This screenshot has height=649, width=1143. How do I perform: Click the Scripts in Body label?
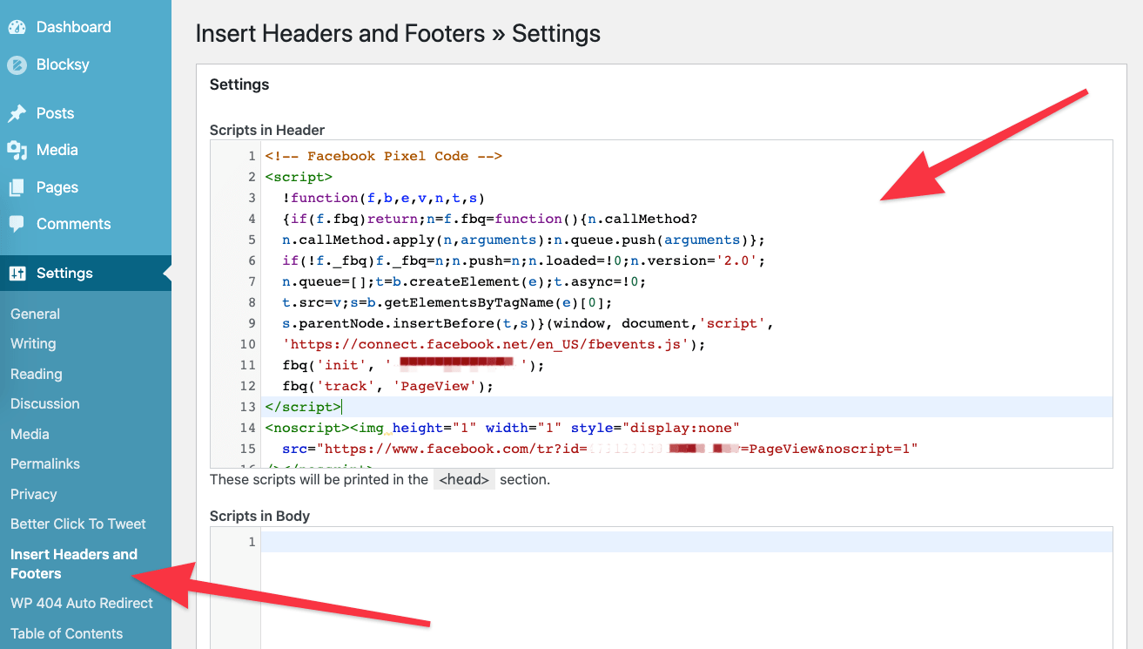(259, 516)
